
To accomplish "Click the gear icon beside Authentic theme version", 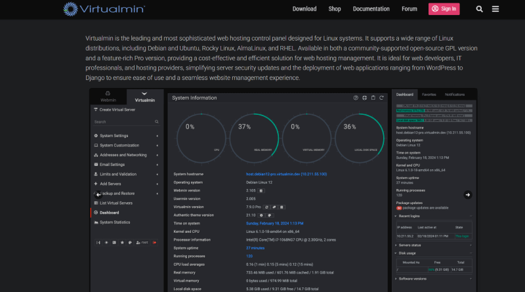I will coord(261,215).
